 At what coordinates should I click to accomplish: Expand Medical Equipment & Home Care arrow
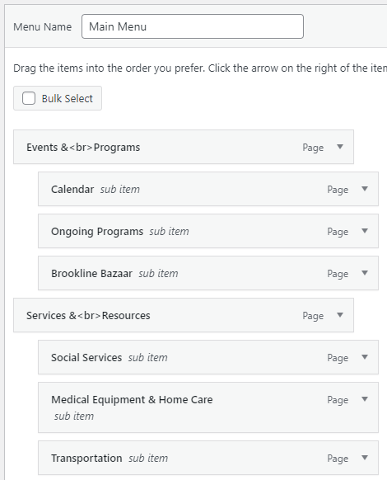pyautogui.click(x=365, y=399)
